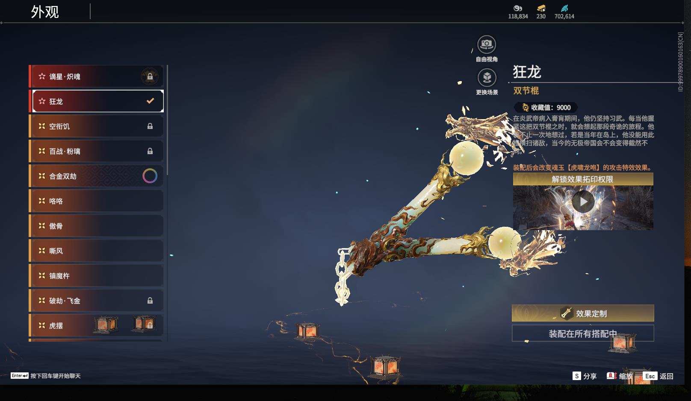Select the 狂龙 skin with checkmark

pos(97,101)
